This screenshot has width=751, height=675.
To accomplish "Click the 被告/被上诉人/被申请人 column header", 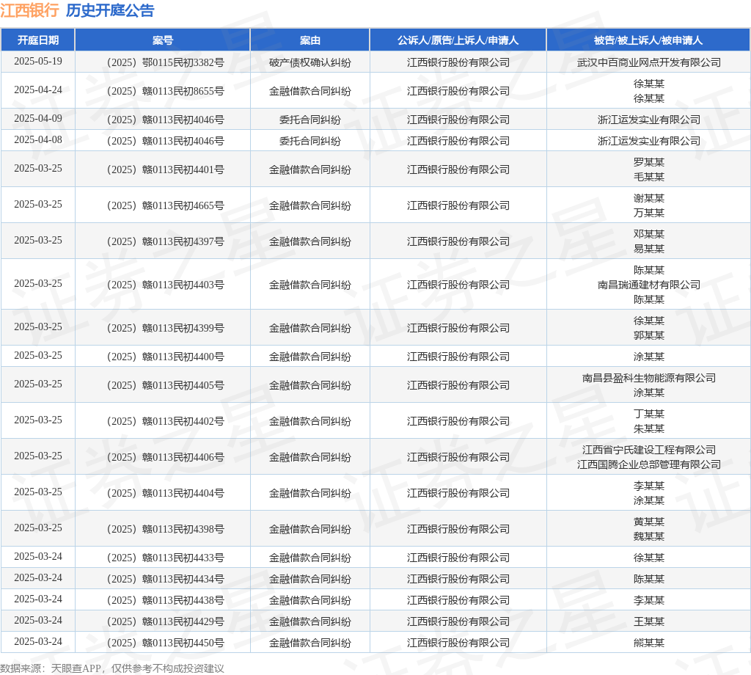I will [x=648, y=40].
